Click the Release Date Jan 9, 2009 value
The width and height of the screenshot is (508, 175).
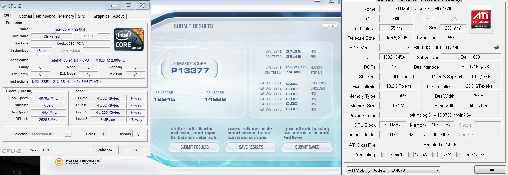[396, 38]
